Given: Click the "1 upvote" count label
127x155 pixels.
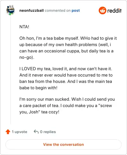Looking at the screenshot, I should (19, 132).
